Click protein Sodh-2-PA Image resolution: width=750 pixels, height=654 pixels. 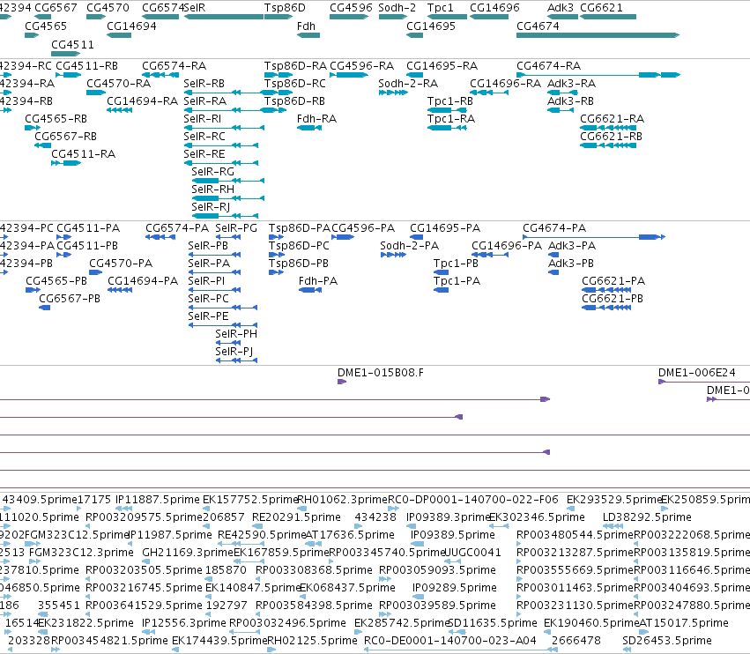tap(393, 255)
